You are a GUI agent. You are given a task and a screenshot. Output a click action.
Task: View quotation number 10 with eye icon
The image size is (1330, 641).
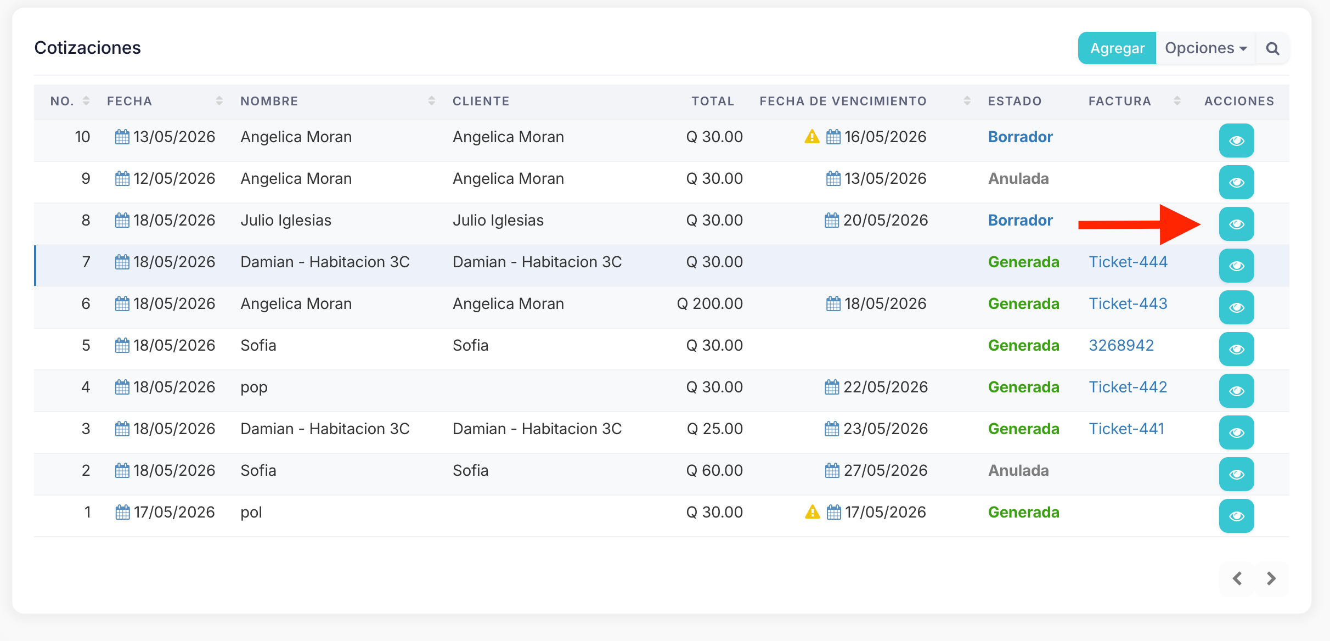(1236, 140)
